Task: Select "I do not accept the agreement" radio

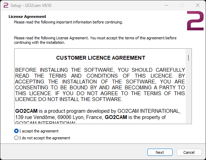Action: (x=16, y=138)
